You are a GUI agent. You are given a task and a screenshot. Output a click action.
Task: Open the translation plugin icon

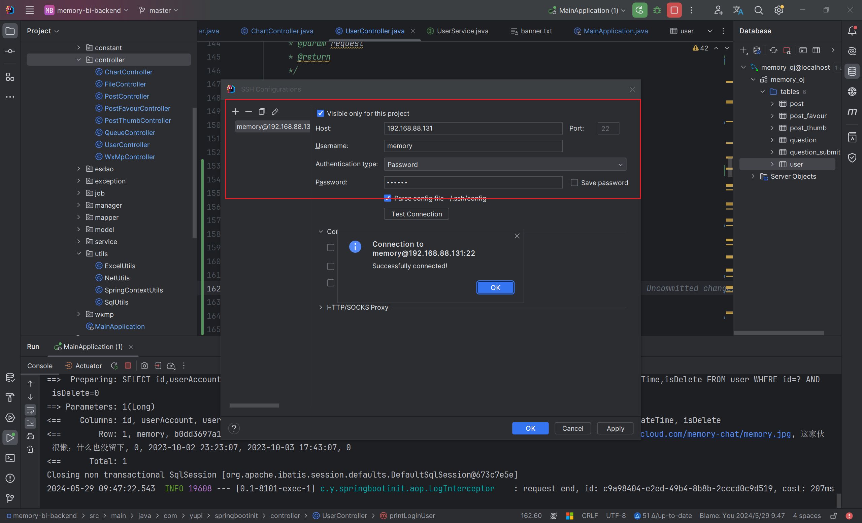(738, 10)
